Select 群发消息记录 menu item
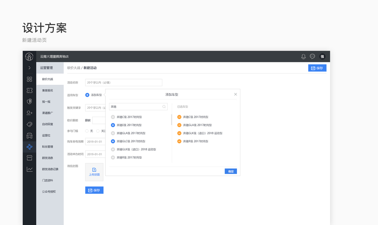Viewport: 378px width, 225px height. click(x=50, y=169)
